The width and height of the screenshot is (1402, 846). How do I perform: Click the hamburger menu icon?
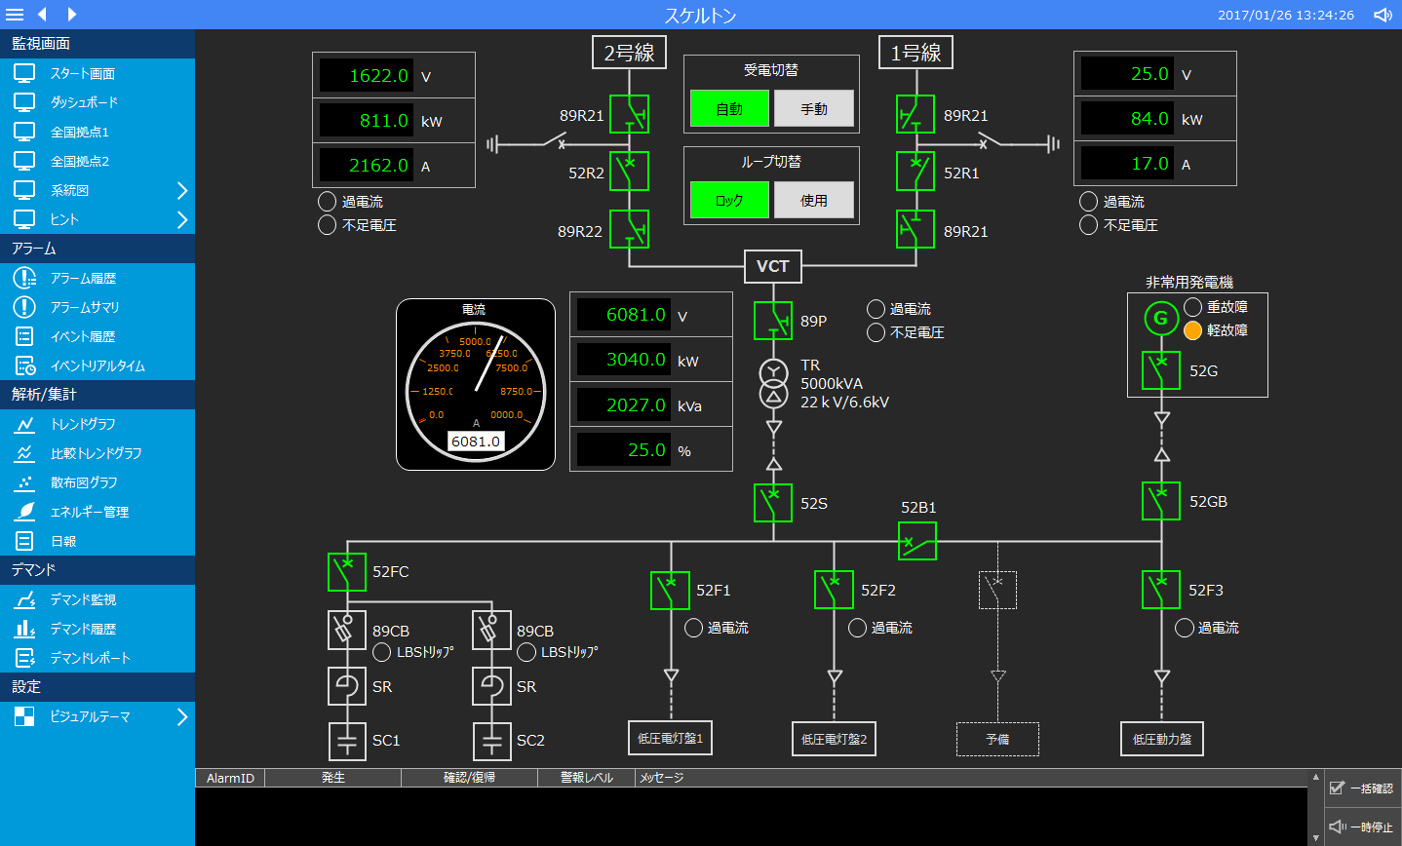[x=15, y=15]
